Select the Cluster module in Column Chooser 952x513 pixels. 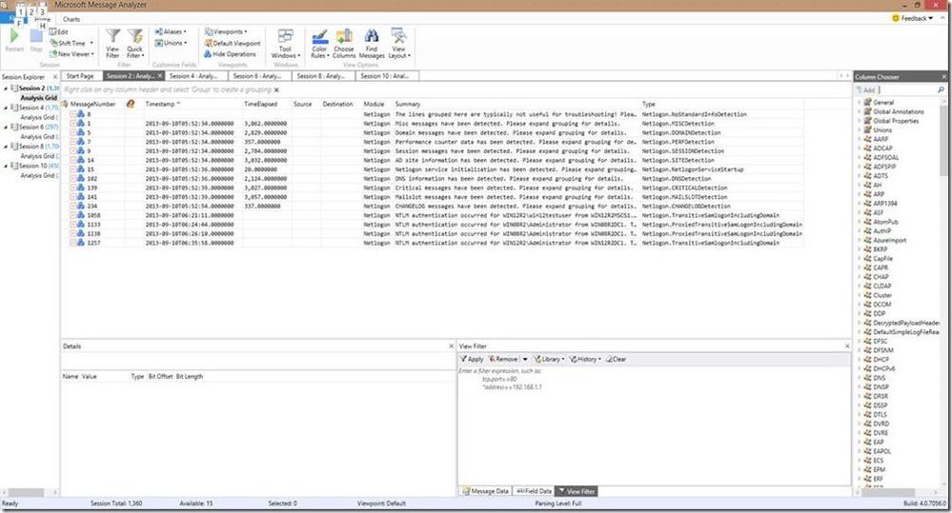[x=882, y=295]
